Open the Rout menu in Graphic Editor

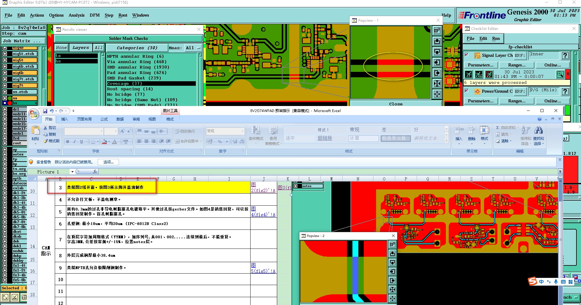tap(123, 15)
